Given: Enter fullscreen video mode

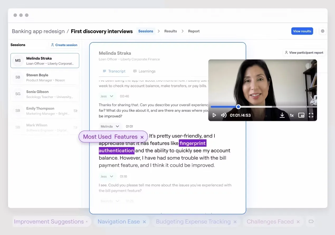Looking at the screenshot, I should pyautogui.click(x=311, y=115).
